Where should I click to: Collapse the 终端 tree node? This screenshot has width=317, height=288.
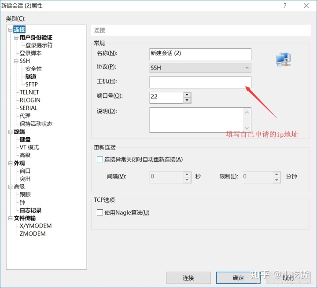coord(10,132)
